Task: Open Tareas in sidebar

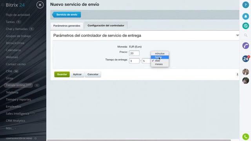Action: click(x=10, y=22)
